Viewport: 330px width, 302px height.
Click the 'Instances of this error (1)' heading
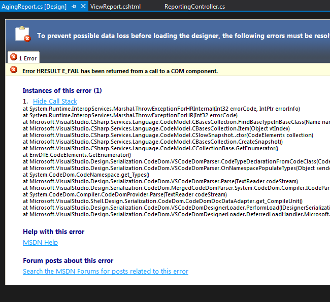62,90
